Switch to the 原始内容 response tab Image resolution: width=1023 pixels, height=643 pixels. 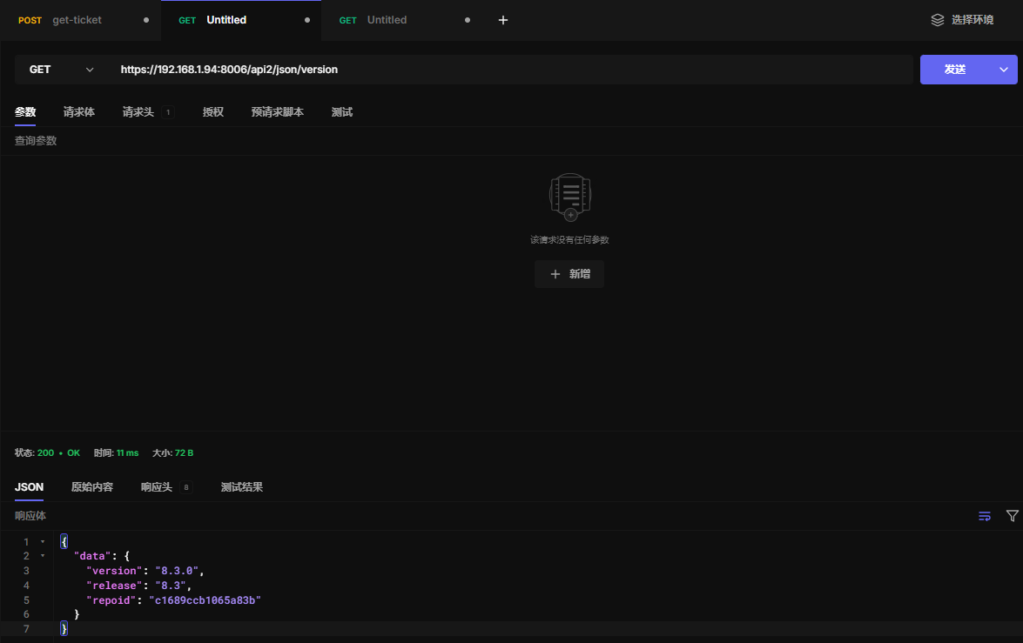click(92, 487)
